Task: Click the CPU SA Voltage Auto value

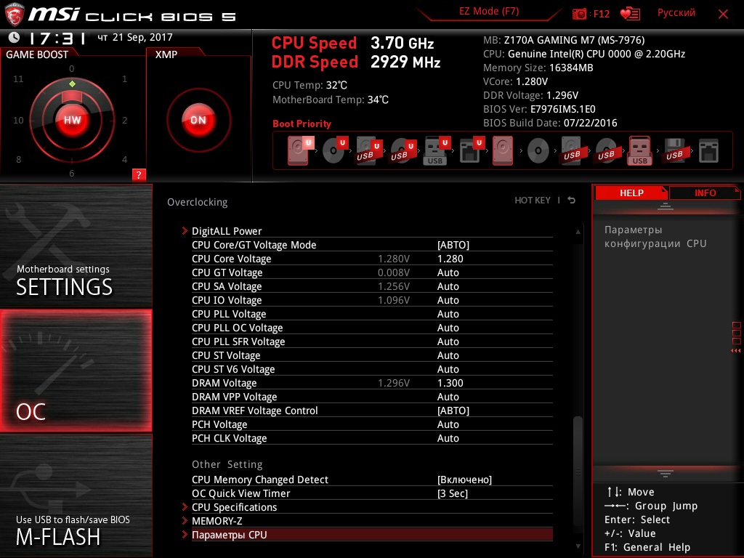Action: point(448,286)
